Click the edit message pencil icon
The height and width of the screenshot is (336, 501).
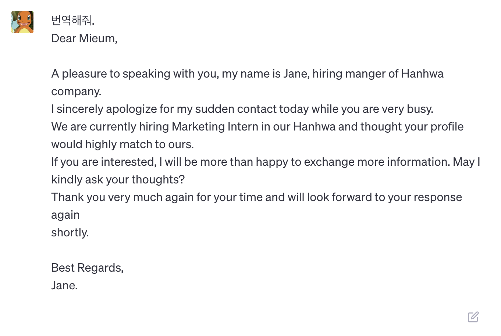click(x=473, y=317)
